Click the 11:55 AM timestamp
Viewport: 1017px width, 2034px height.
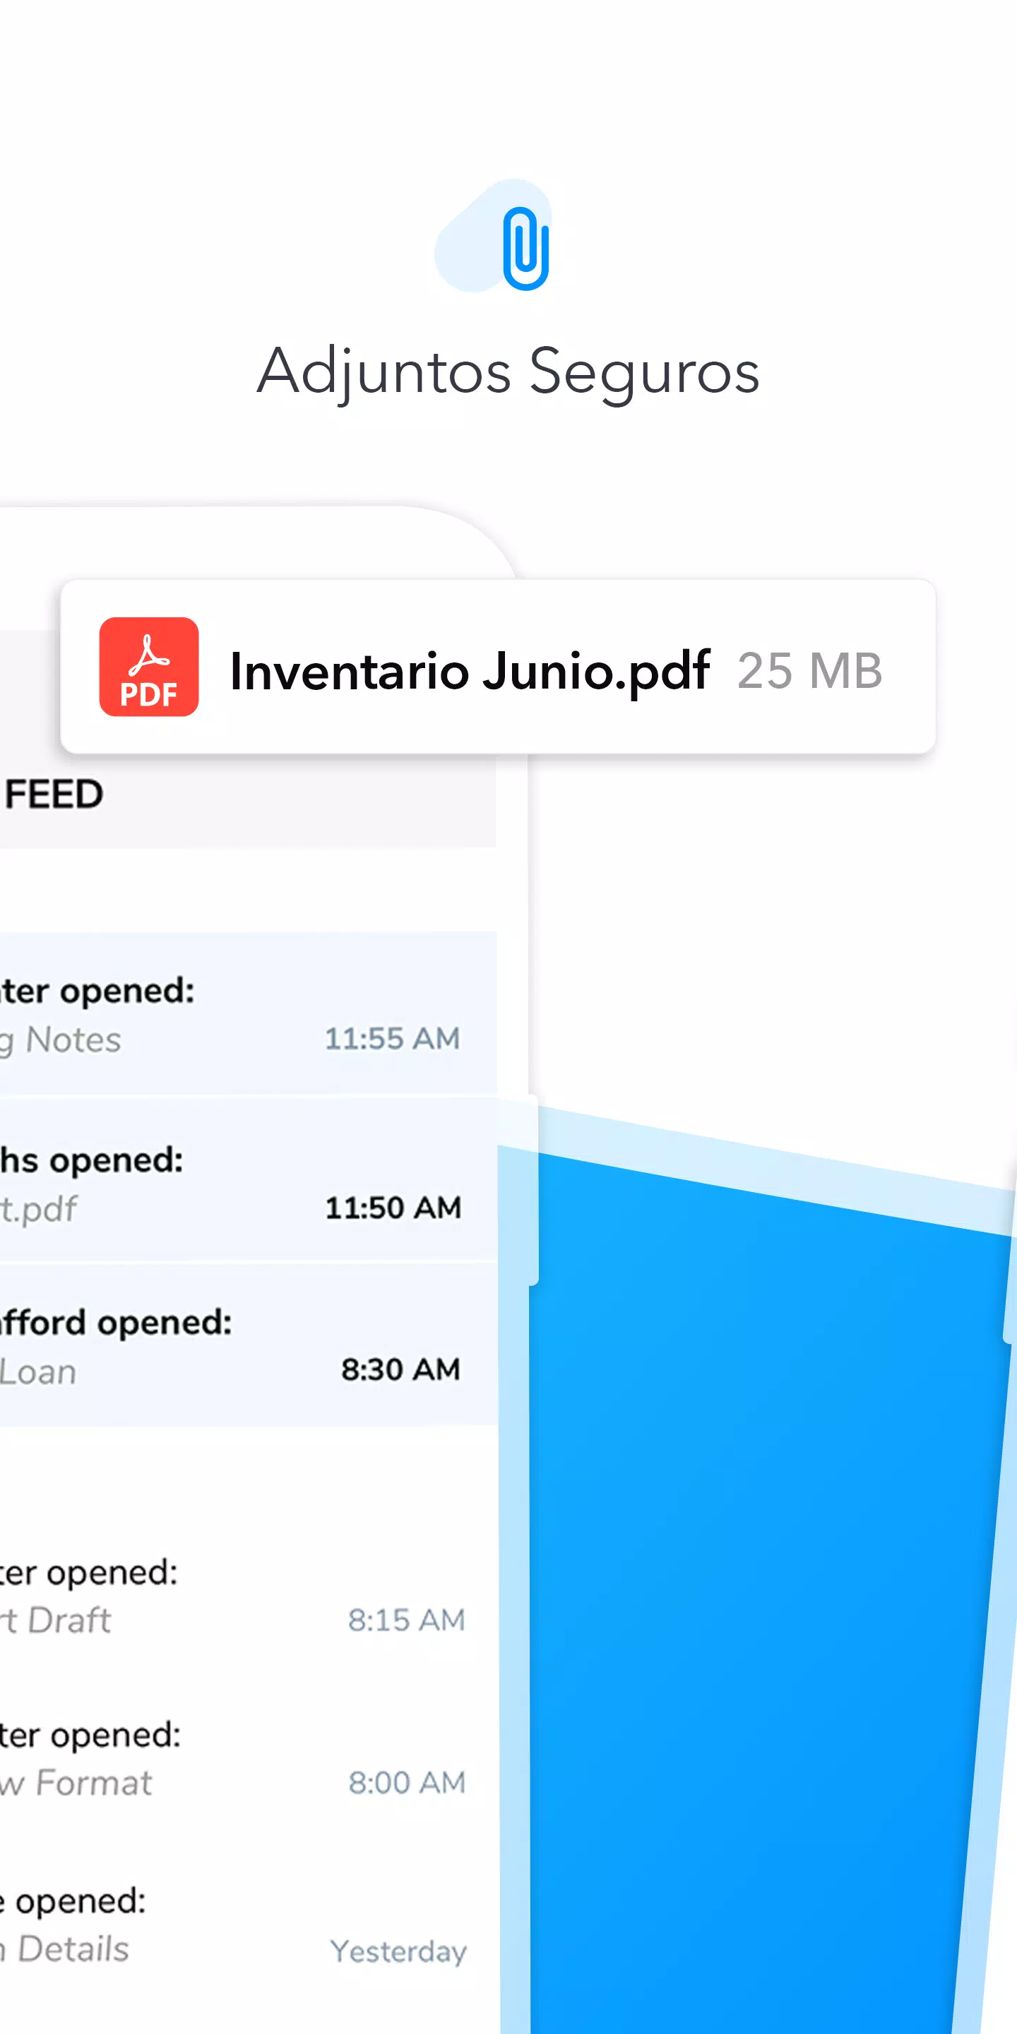click(x=393, y=1038)
